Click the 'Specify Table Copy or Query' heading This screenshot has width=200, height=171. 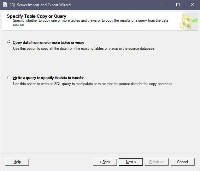[x=36, y=16]
